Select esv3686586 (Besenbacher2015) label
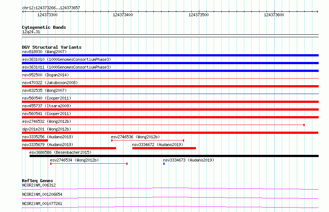 click(x=60, y=152)
